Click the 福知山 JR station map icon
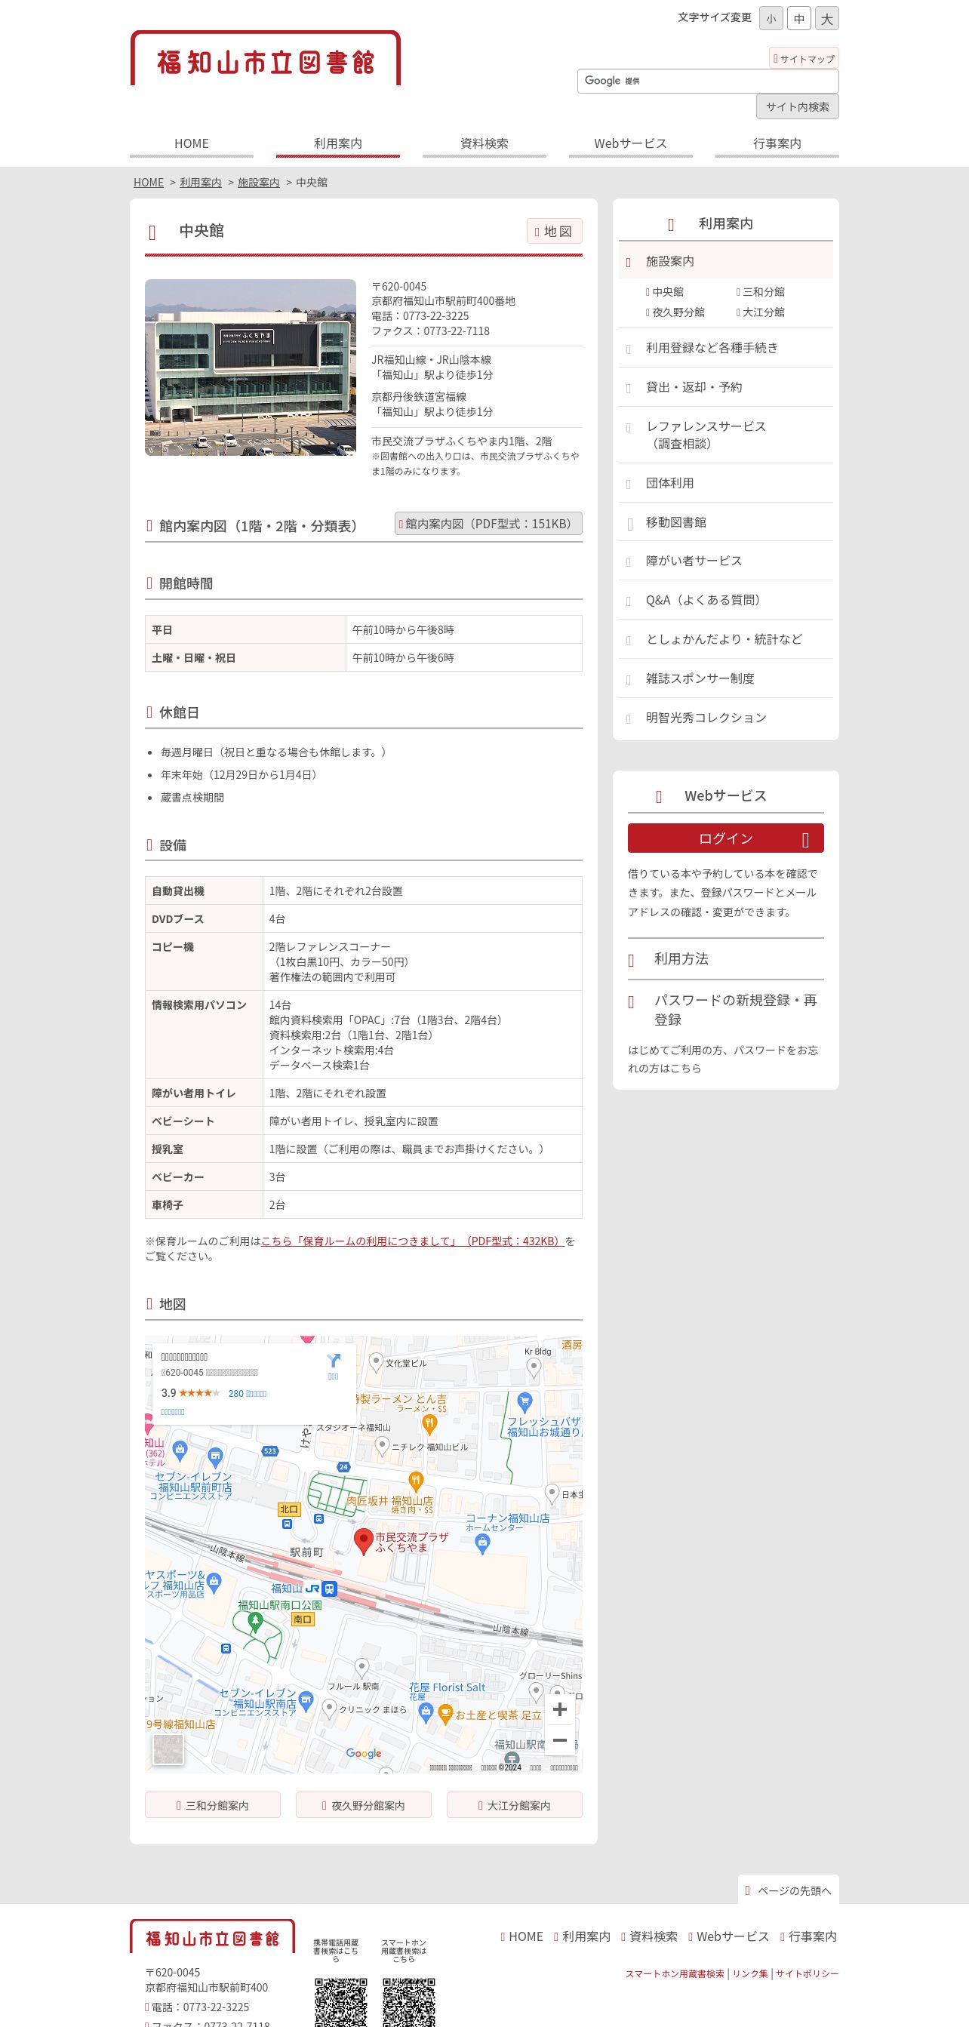 tap(330, 1589)
